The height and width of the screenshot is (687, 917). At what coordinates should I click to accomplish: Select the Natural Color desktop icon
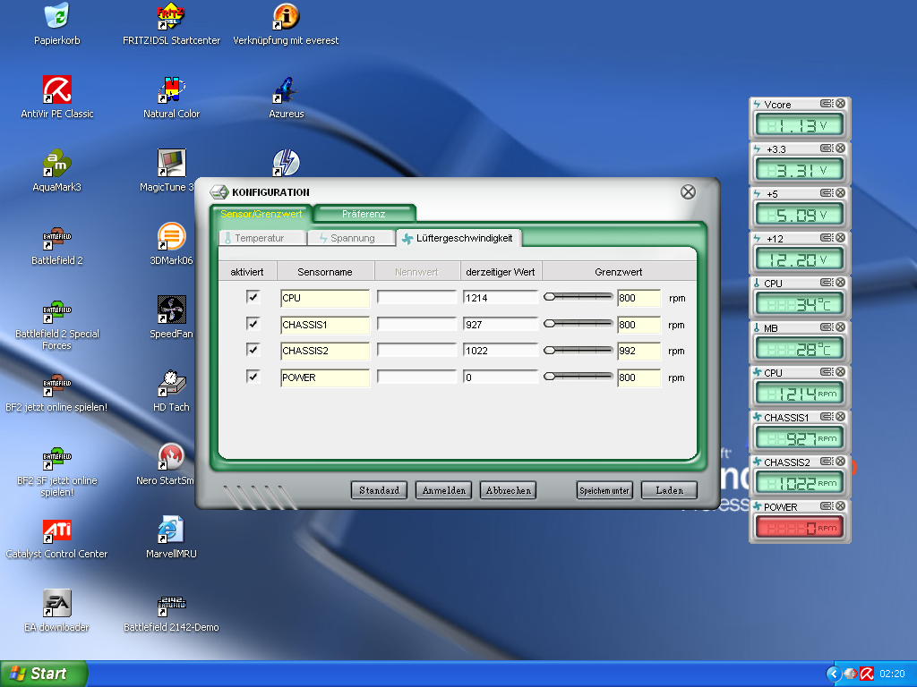coord(171,97)
